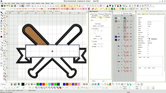Click the Add Color plus icon
Viewport: 166px width, 93px height.
point(32,84)
